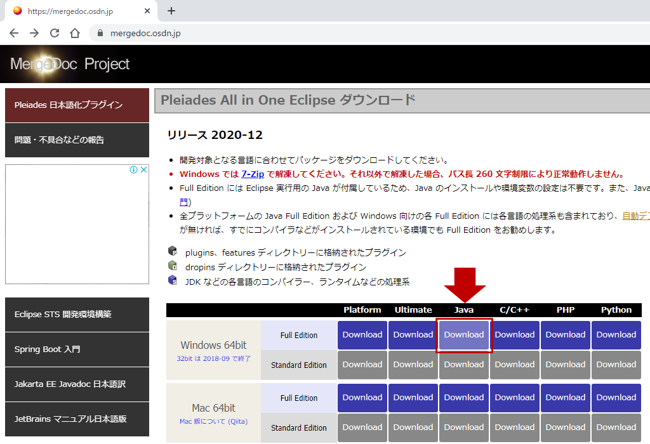This screenshot has height=444, width=650.
Task: Click the padlock site security icon
Action: (100, 33)
